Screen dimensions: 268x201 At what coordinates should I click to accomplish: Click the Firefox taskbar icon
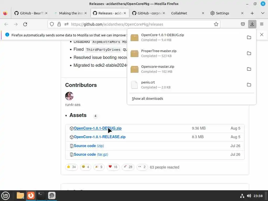[x=31, y=196]
